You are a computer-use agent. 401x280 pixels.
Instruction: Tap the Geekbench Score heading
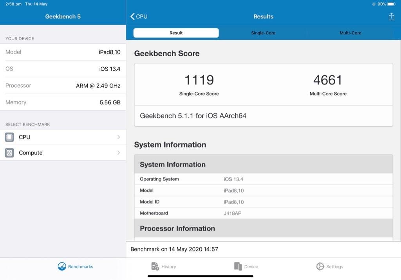(x=167, y=54)
